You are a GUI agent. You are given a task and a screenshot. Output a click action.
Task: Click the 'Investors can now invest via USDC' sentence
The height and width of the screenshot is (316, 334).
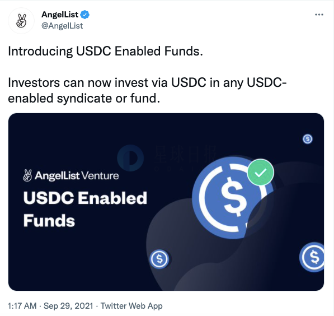[107, 82]
